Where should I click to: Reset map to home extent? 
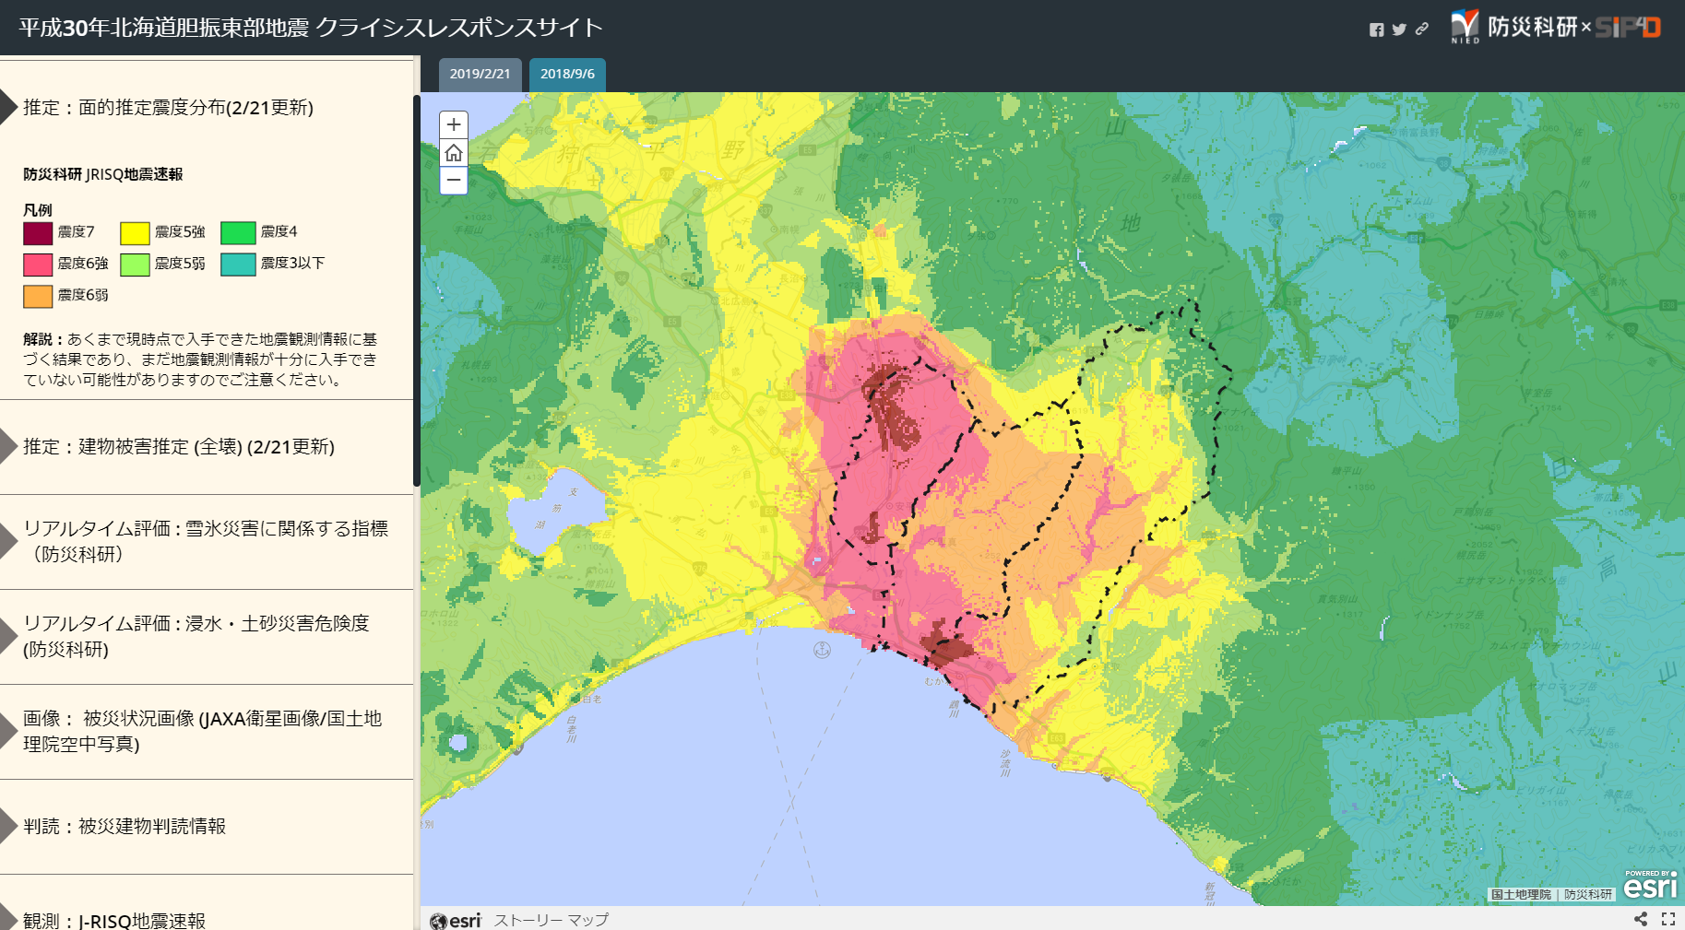(x=454, y=152)
